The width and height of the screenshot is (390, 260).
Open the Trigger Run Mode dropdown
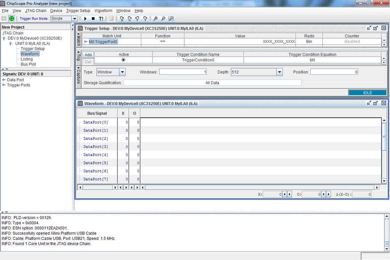pyautogui.click(x=75, y=18)
